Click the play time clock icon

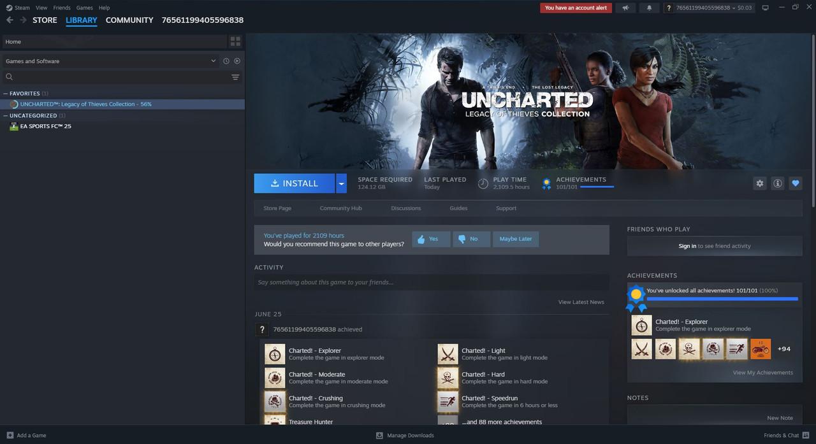pyautogui.click(x=483, y=183)
